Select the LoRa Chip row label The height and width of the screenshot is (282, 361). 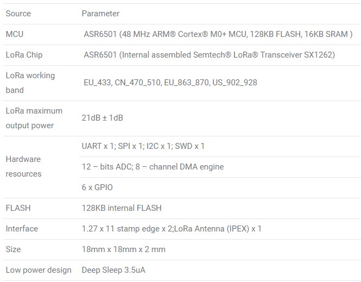pos(24,55)
